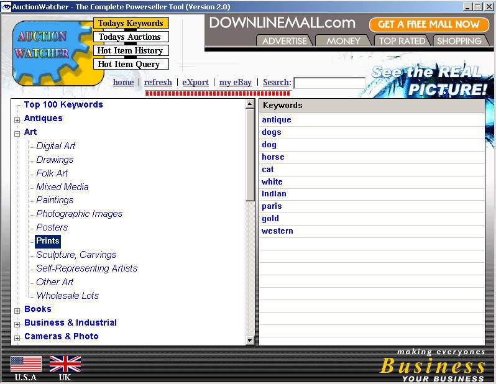Click the tree scrollbar up arrow
Screen dimensions: 496x384
point(250,104)
